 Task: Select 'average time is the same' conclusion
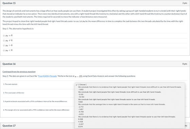(x=122, y=104)
